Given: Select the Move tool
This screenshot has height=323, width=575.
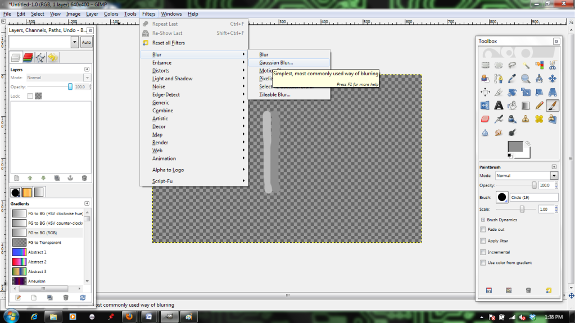Looking at the screenshot, I should point(553,79).
